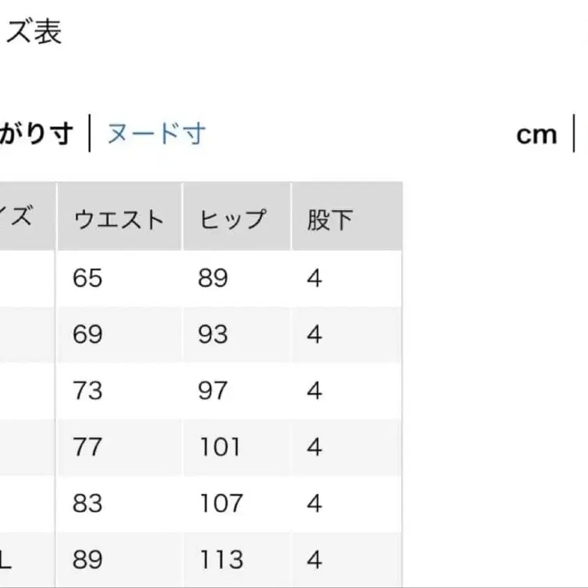588x588 pixels.
Task: Click waist value 69
Action: [88, 335]
